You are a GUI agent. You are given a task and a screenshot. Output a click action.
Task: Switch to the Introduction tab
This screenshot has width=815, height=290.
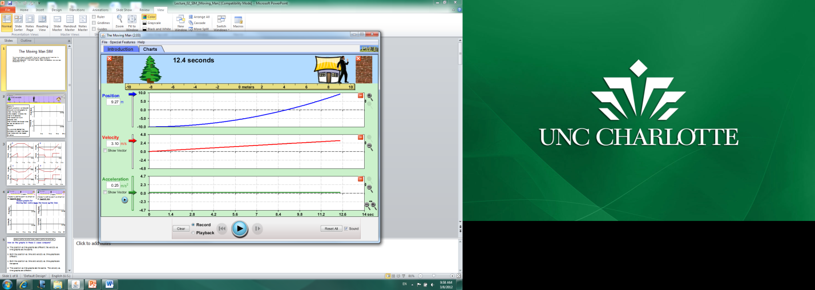pyautogui.click(x=120, y=49)
